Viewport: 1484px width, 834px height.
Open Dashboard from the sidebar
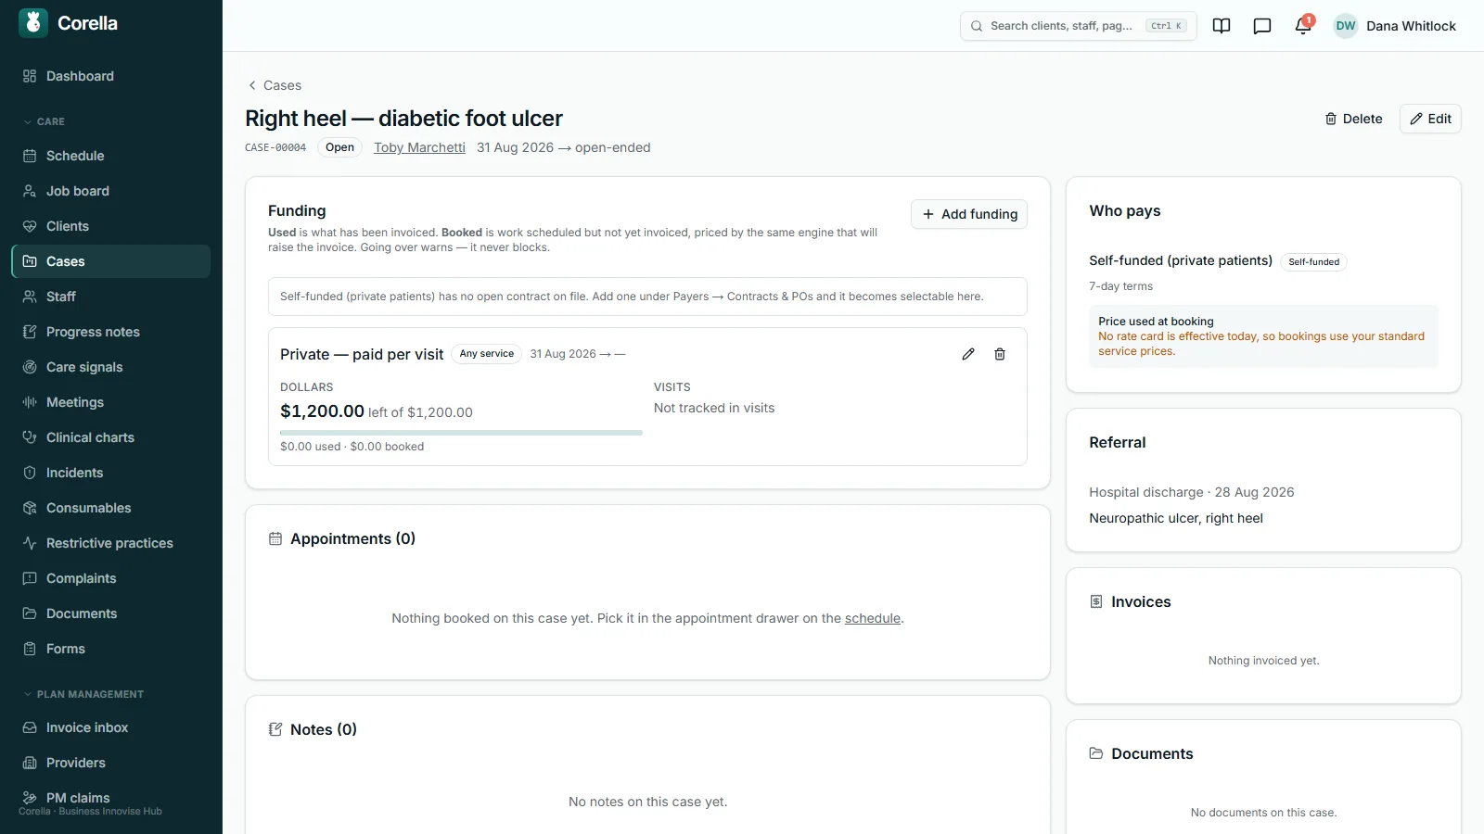(x=111, y=76)
